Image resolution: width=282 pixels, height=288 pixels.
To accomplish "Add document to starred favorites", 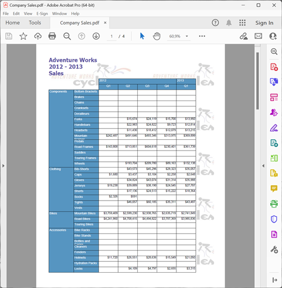I will [23, 36].
